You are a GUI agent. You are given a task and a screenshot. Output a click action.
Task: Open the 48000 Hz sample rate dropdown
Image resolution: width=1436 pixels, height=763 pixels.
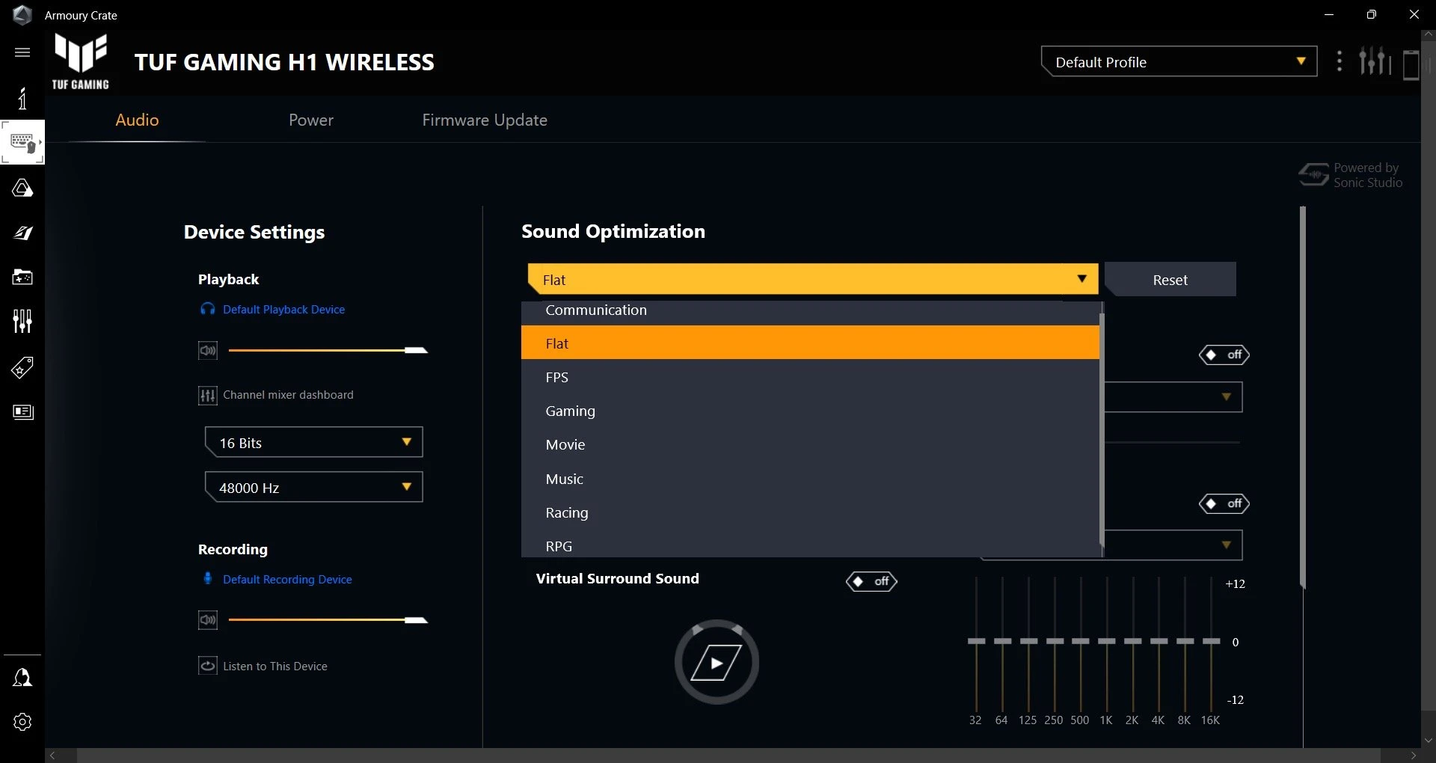tap(314, 487)
